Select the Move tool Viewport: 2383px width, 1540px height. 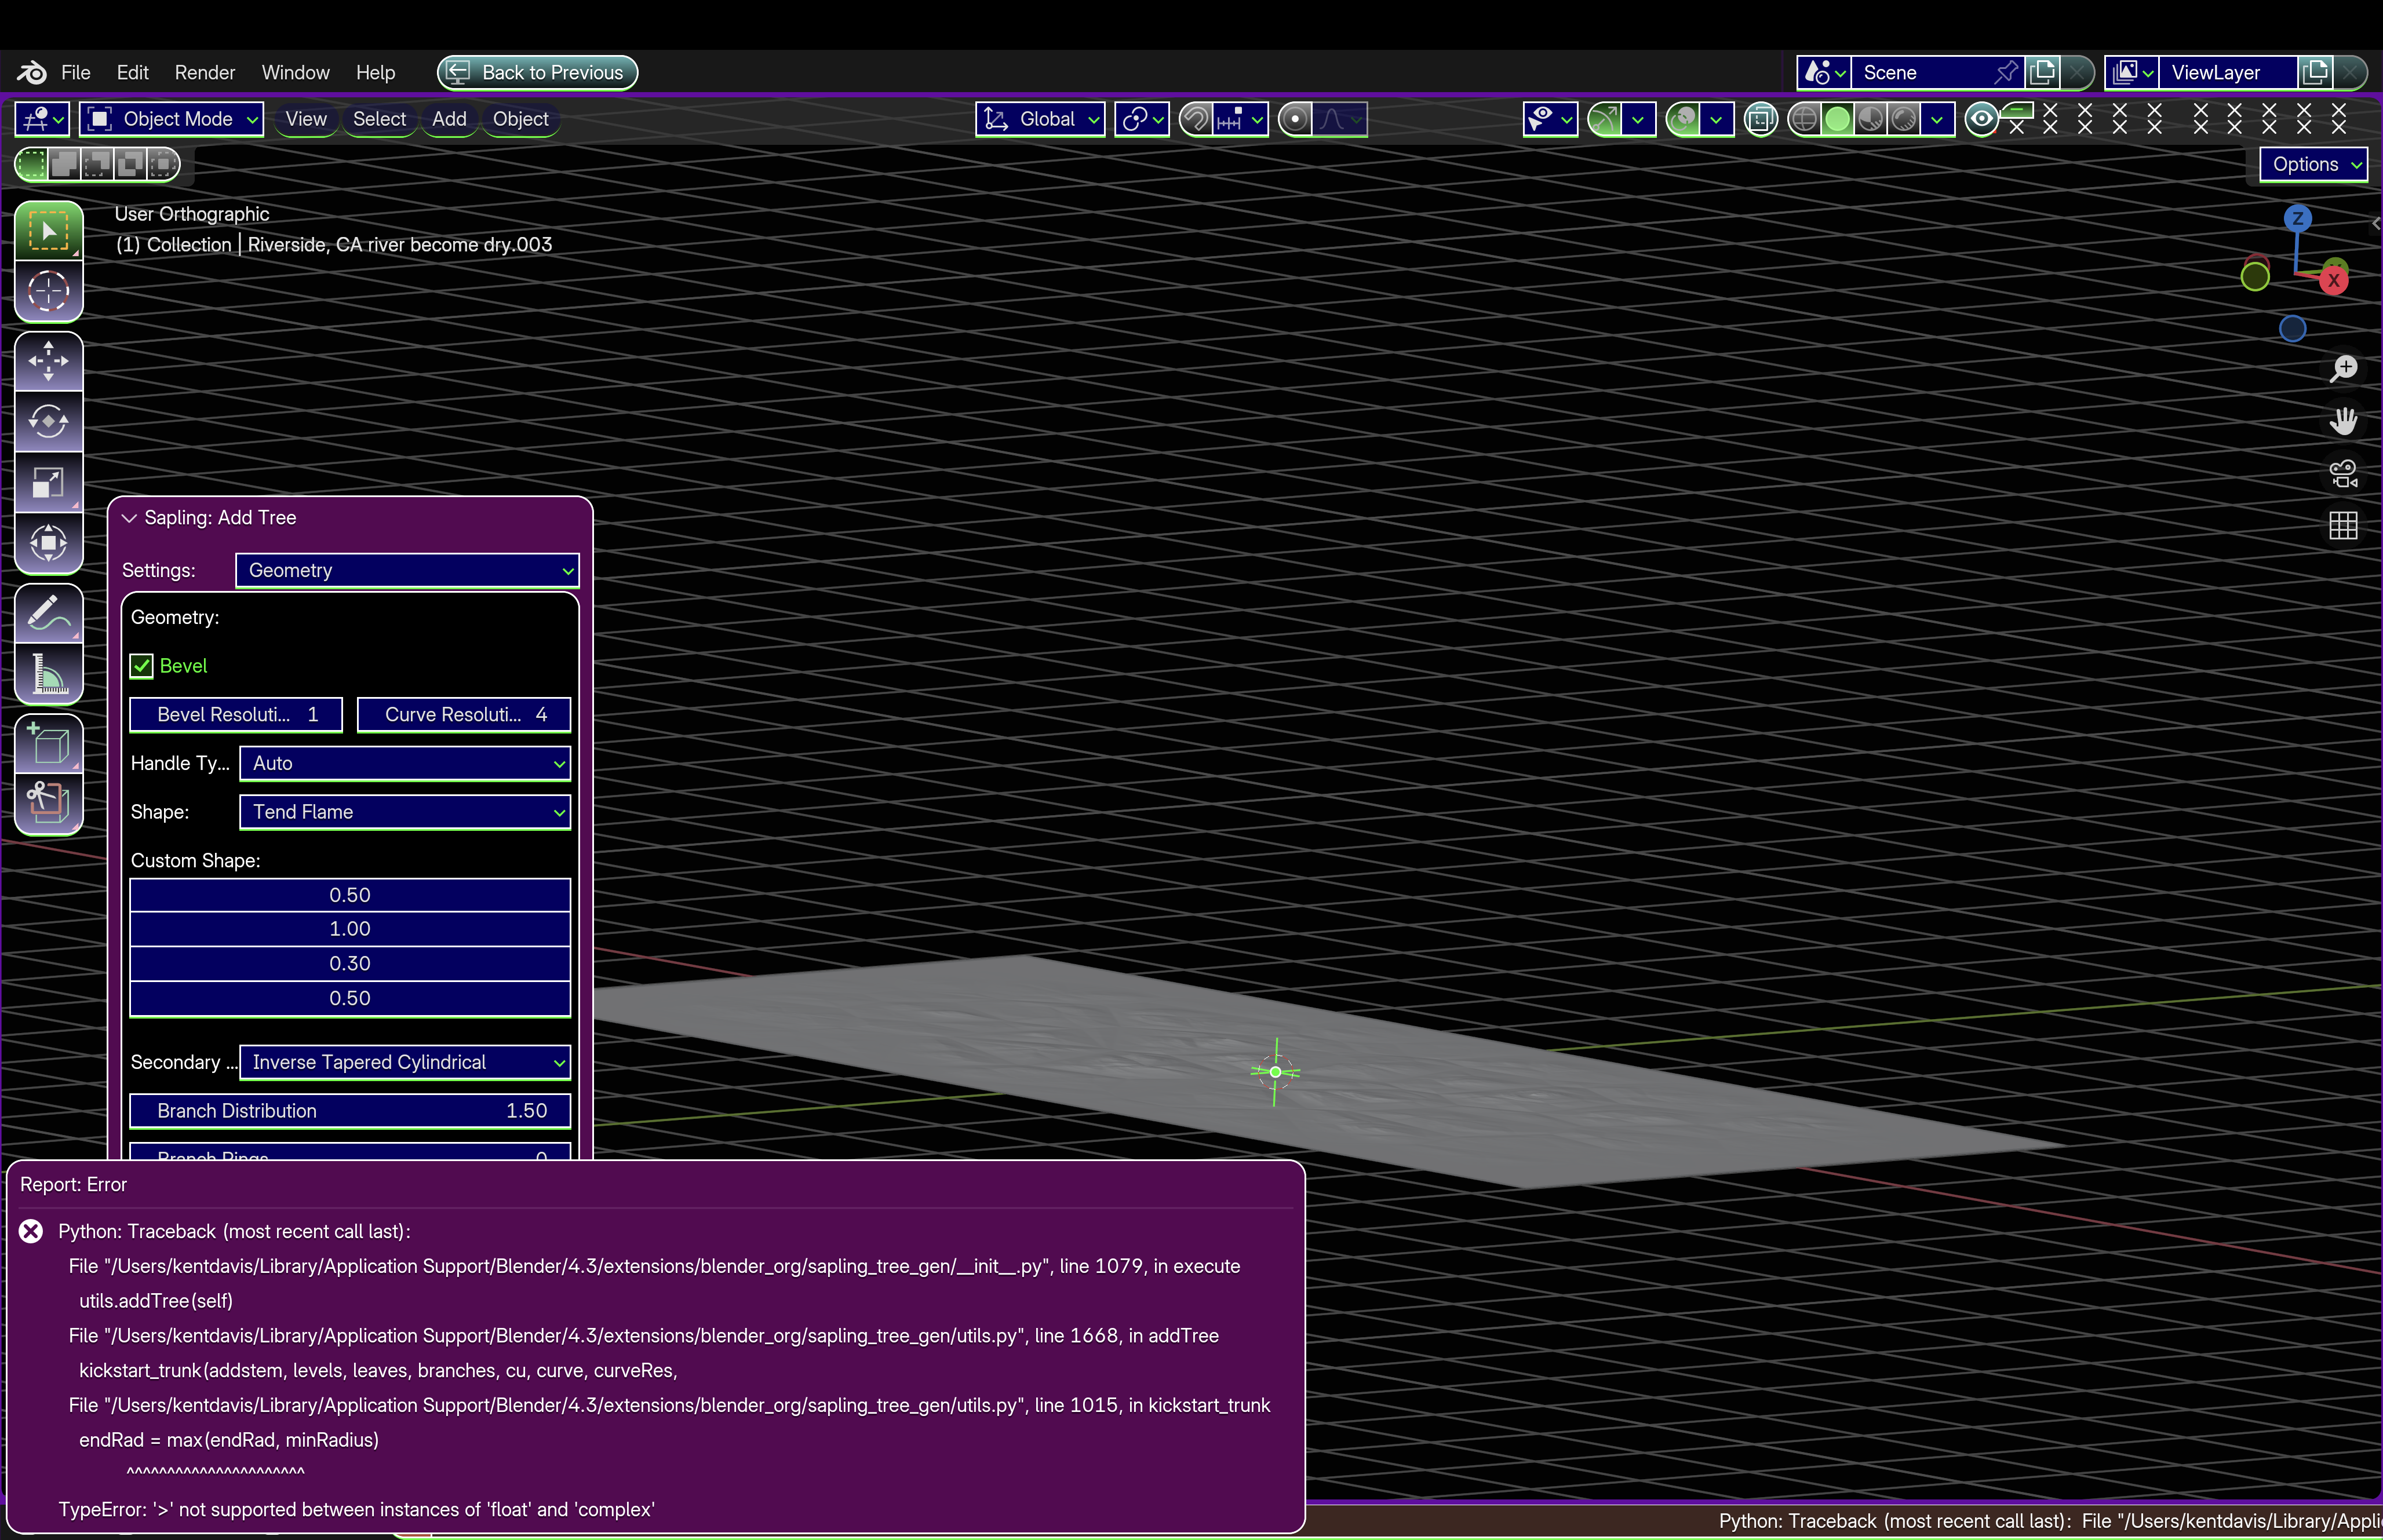(x=48, y=361)
